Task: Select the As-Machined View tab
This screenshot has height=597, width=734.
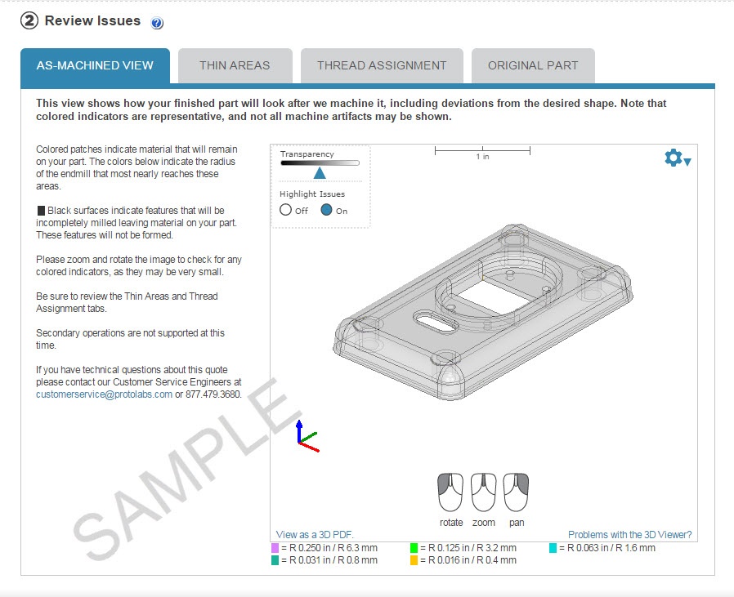Action: [x=95, y=65]
